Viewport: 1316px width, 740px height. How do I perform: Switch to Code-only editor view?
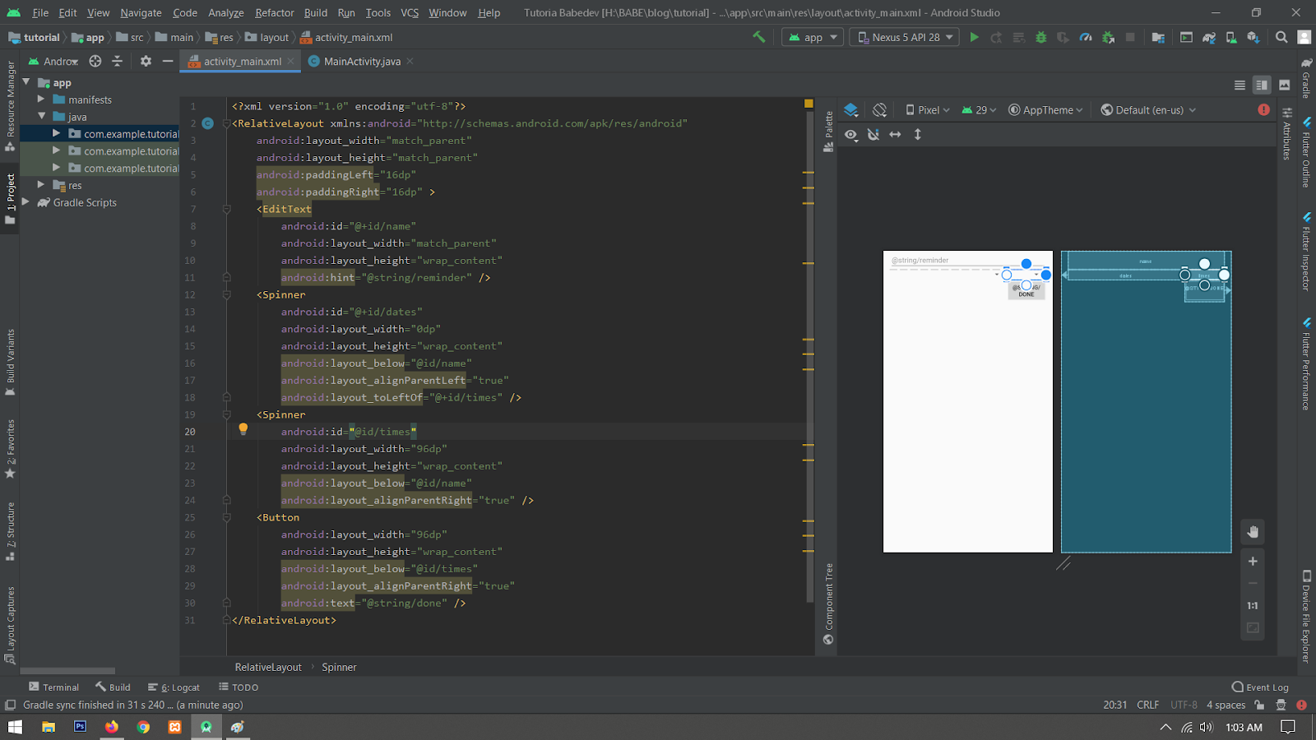(1240, 86)
